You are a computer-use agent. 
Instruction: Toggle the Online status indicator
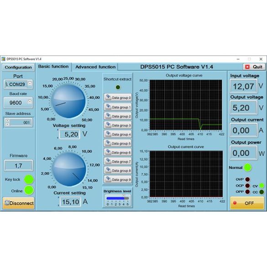point(29,190)
